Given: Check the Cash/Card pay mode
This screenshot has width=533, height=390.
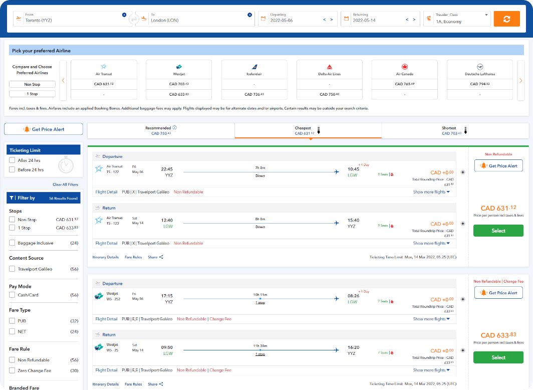Looking at the screenshot, I should pyautogui.click(x=12, y=295).
